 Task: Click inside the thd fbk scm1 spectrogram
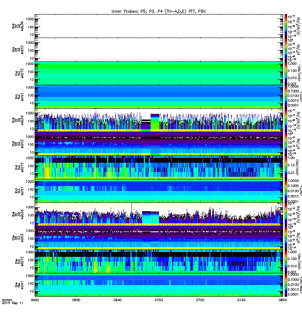[159, 191]
